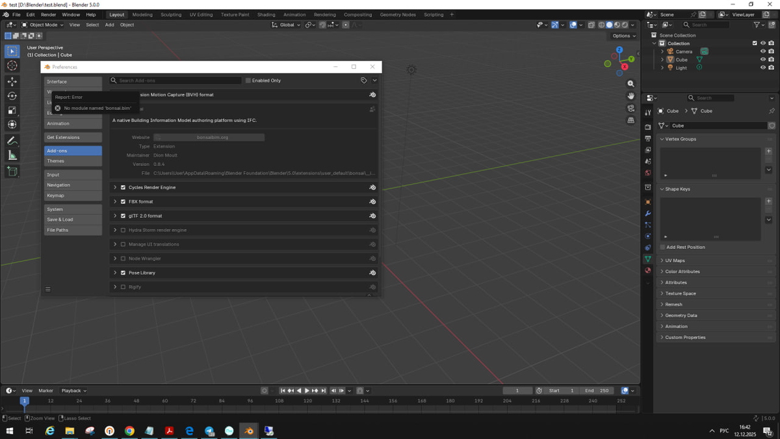Click the Camera icon in the outliner

pyautogui.click(x=670, y=51)
